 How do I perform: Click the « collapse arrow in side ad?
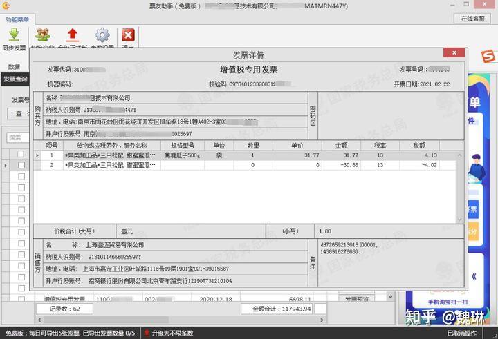pos(474,277)
